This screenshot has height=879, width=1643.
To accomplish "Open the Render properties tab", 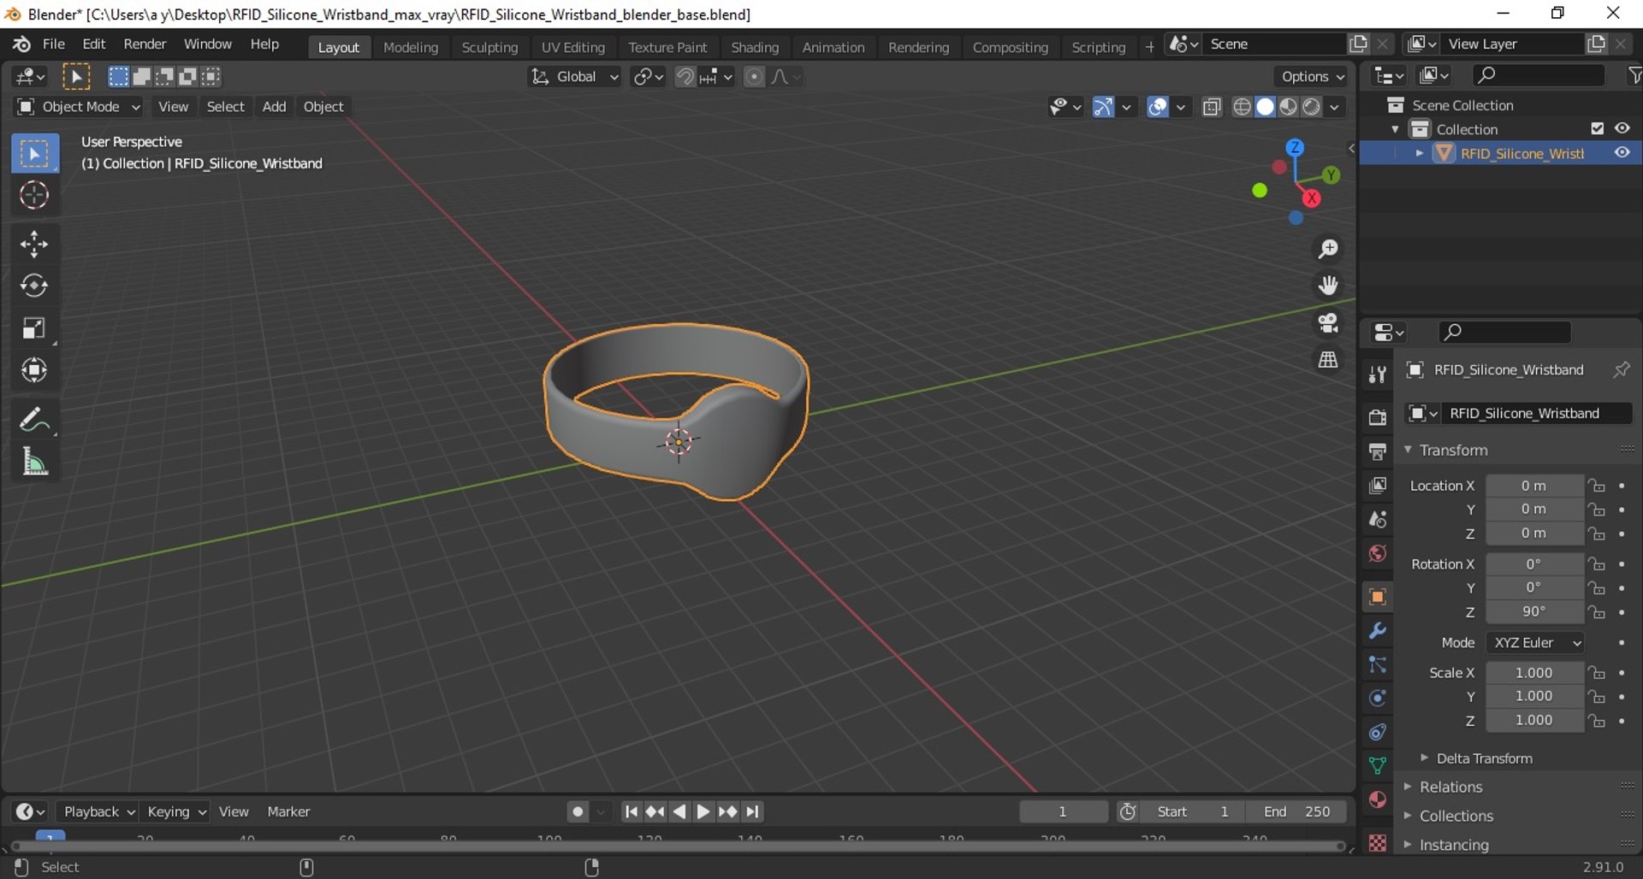I will click(1377, 417).
